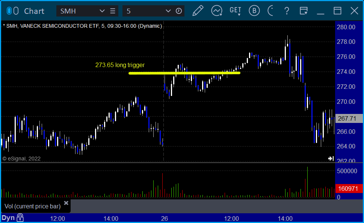The height and width of the screenshot is (223, 364).
Task: Open the window layout dropdown icon
Action: (304, 11)
